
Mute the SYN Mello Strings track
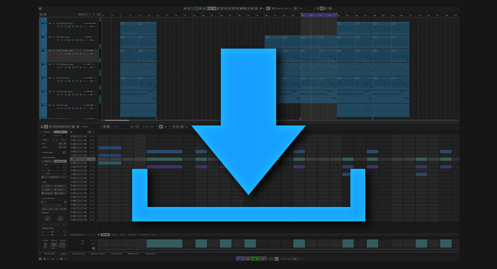coord(49,24)
